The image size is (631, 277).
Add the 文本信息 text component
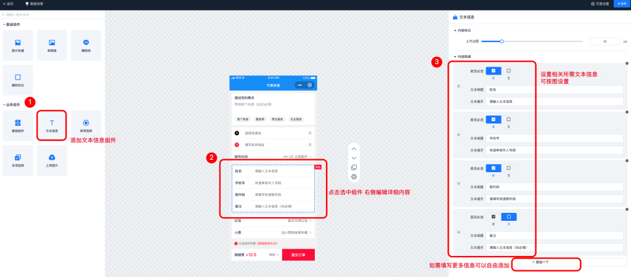click(52, 125)
